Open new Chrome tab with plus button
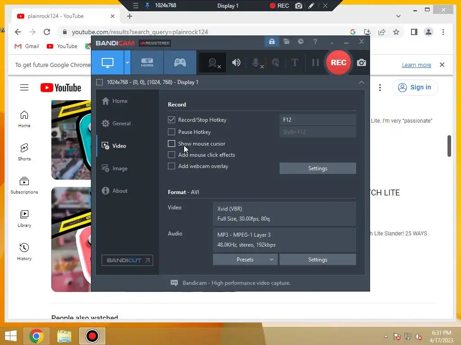Screen dimensions: 461x345 tap(130, 16)
